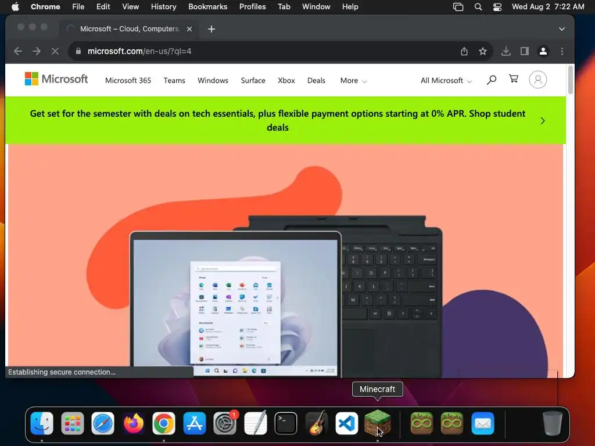Open the Trash in the Dock
This screenshot has height=446, width=595.
(x=552, y=423)
